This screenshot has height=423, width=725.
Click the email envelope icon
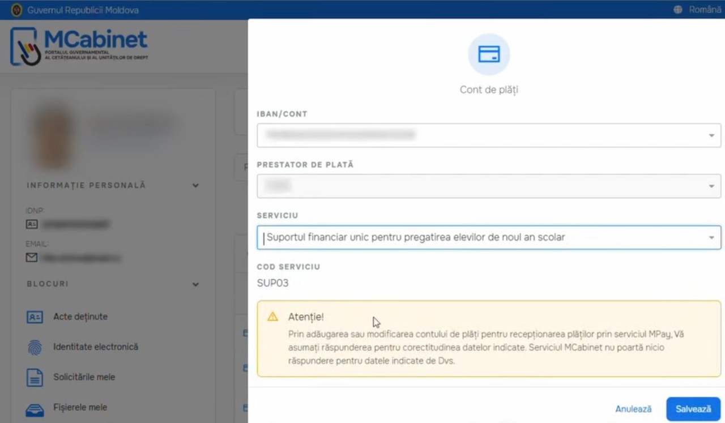pyautogui.click(x=32, y=258)
